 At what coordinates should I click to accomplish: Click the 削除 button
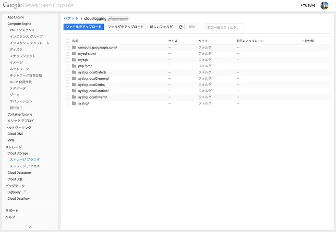click(x=192, y=27)
